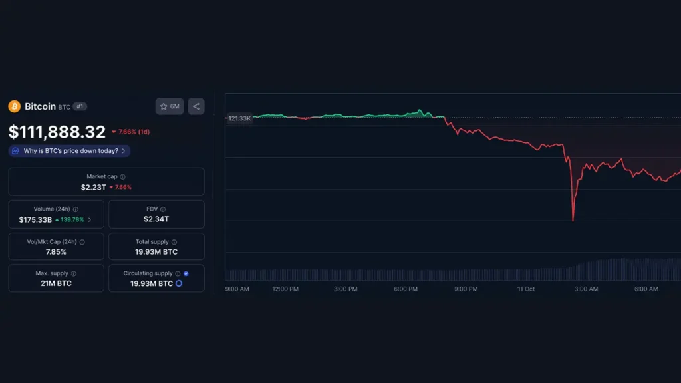The height and width of the screenshot is (383, 681).
Task: Click the Market cap info icon
Action: click(x=123, y=177)
